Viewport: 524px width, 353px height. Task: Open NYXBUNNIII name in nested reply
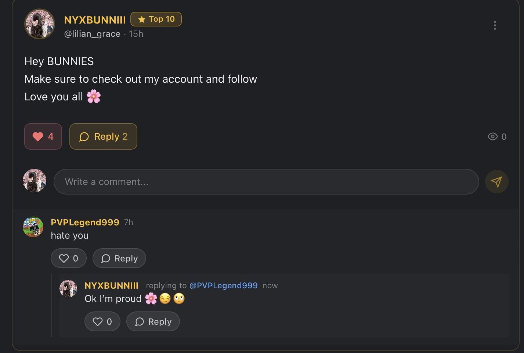pos(111,286)
